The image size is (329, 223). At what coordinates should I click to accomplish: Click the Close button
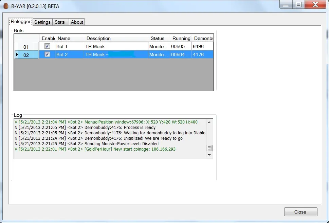pyautogui.click(x=300, y=212)
